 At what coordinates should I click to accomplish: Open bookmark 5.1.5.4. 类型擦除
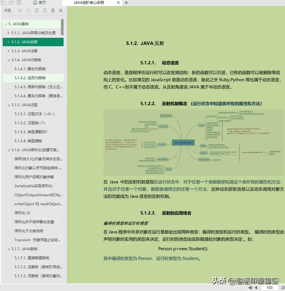tap(28, 141)
